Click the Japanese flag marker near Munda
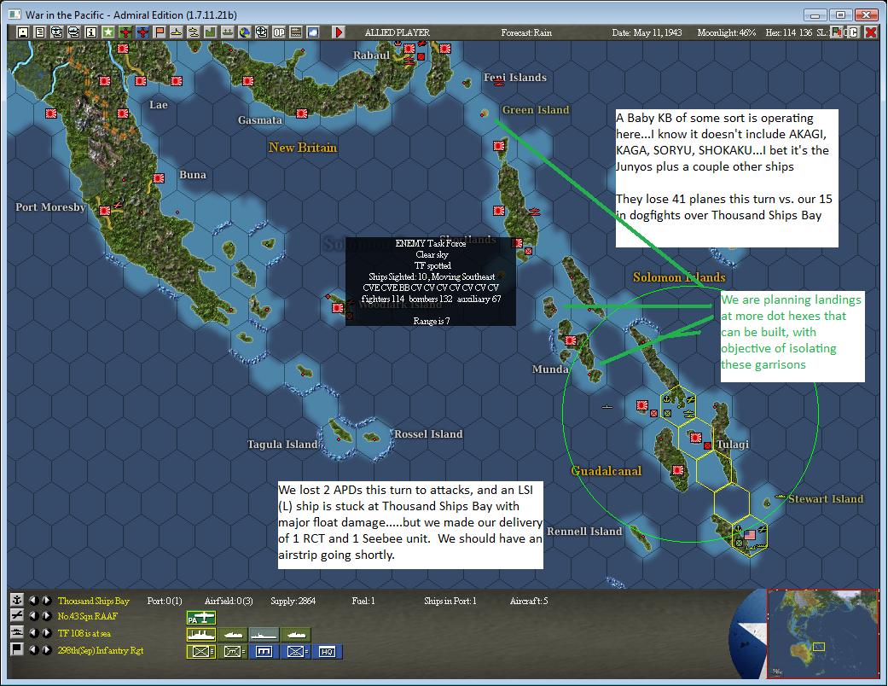Image resolution: width=888 pixels, height=686 pixels. [571, 340]
